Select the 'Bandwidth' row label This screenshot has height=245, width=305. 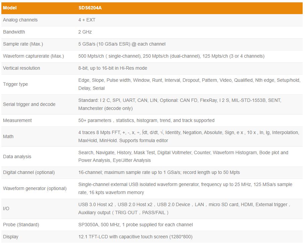pyautogui.click(x=14, y=32)
